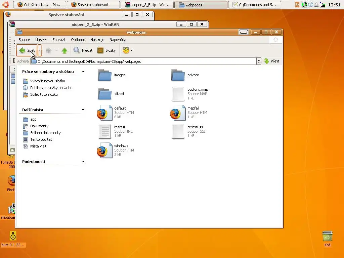Select the testssi.ssi file icon

tap(178, 132)
